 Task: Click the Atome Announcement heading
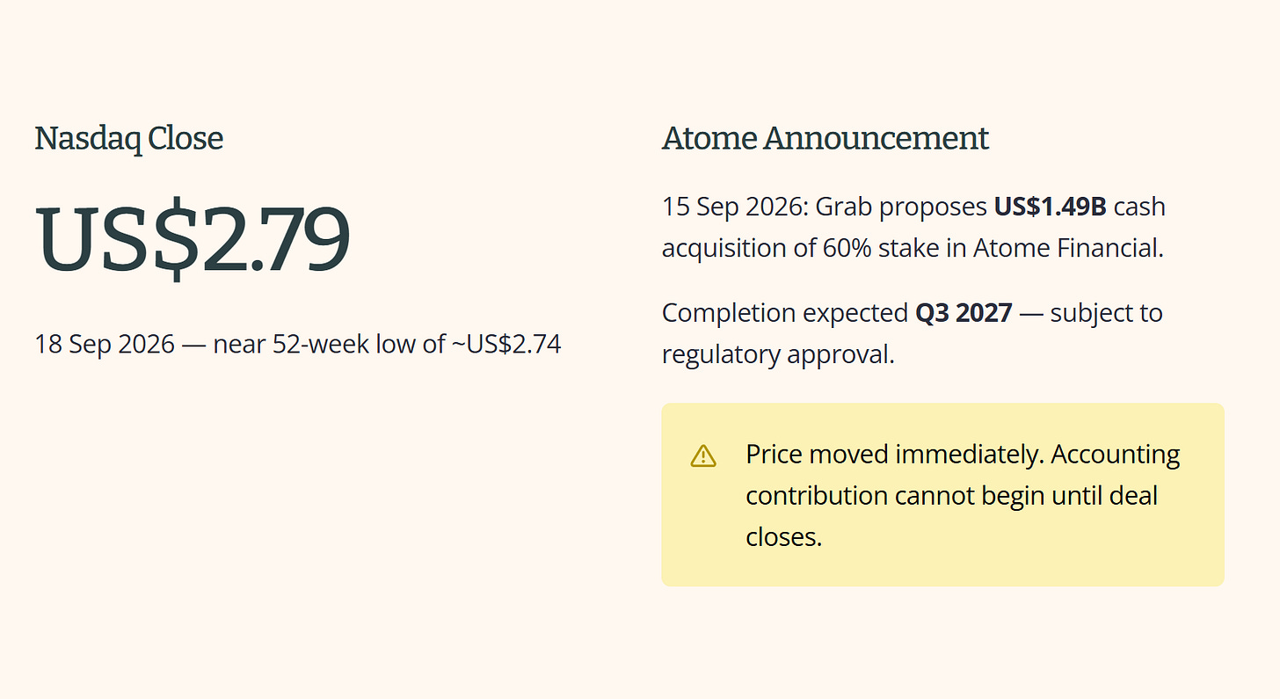825,139
